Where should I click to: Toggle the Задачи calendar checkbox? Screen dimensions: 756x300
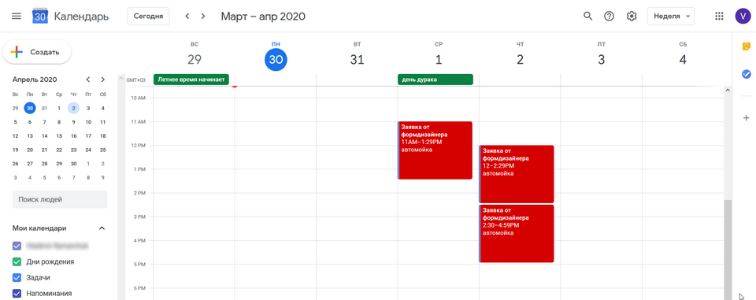pyautogui.click(x=17, y=278)
